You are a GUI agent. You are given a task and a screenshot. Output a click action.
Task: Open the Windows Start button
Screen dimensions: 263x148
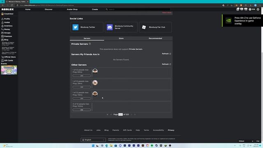[x=93, y=146]
